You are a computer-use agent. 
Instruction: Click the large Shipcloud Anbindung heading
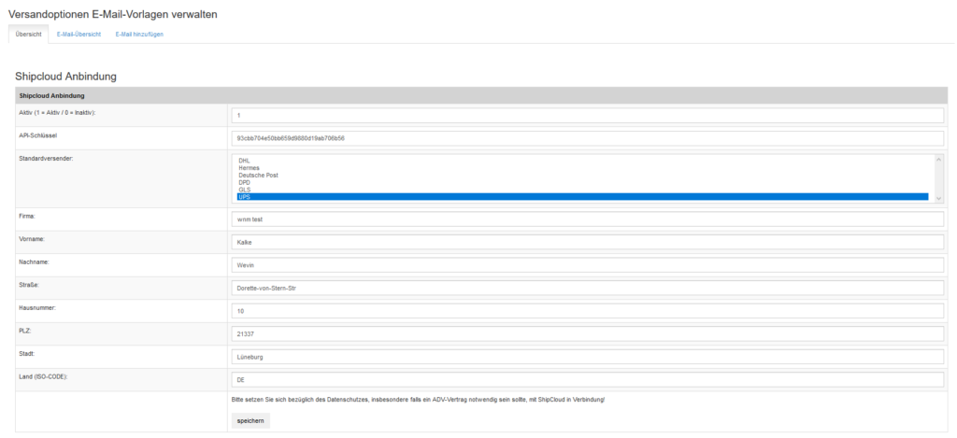tap(66, 77)
